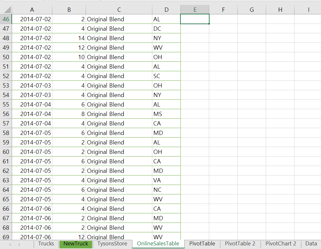Open the NewTruck worksheet tab

pyautogui.click(x=76, y=244)
